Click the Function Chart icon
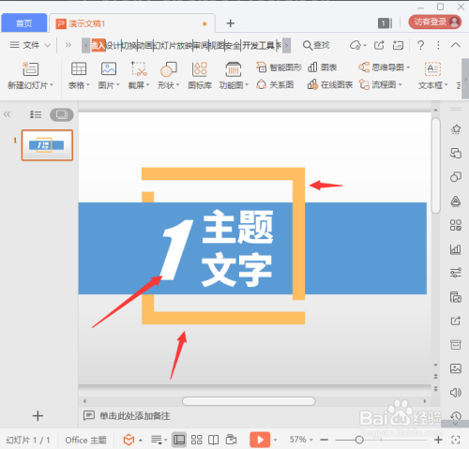469x449 pixels. pyautogui.click(x=234, y=69)
